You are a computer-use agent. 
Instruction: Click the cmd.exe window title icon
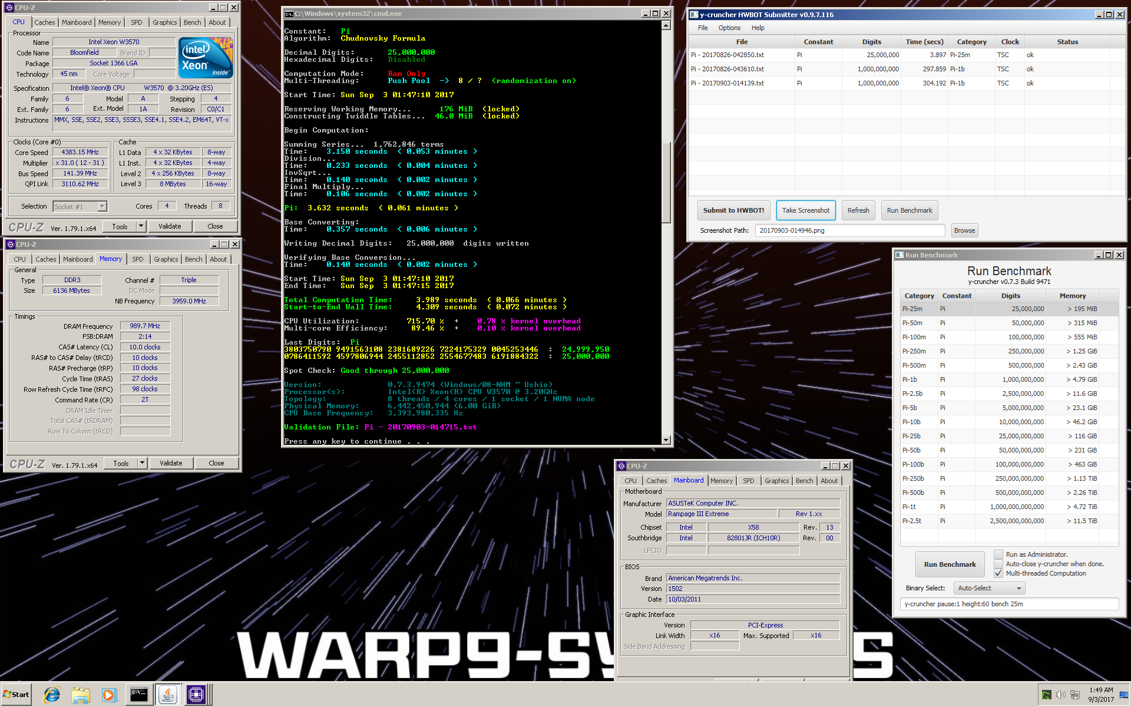coord(289,14)
